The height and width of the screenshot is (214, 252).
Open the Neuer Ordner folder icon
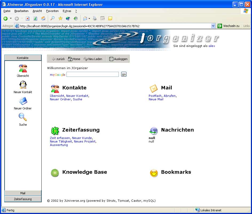tap(23, 101)
